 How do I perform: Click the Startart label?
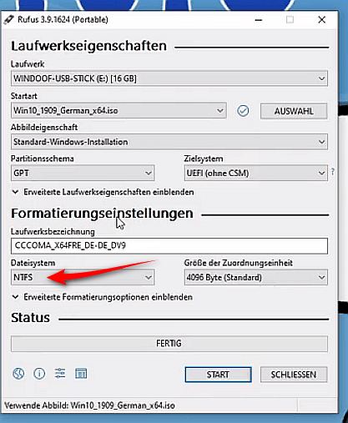click(x=24, y=96)
